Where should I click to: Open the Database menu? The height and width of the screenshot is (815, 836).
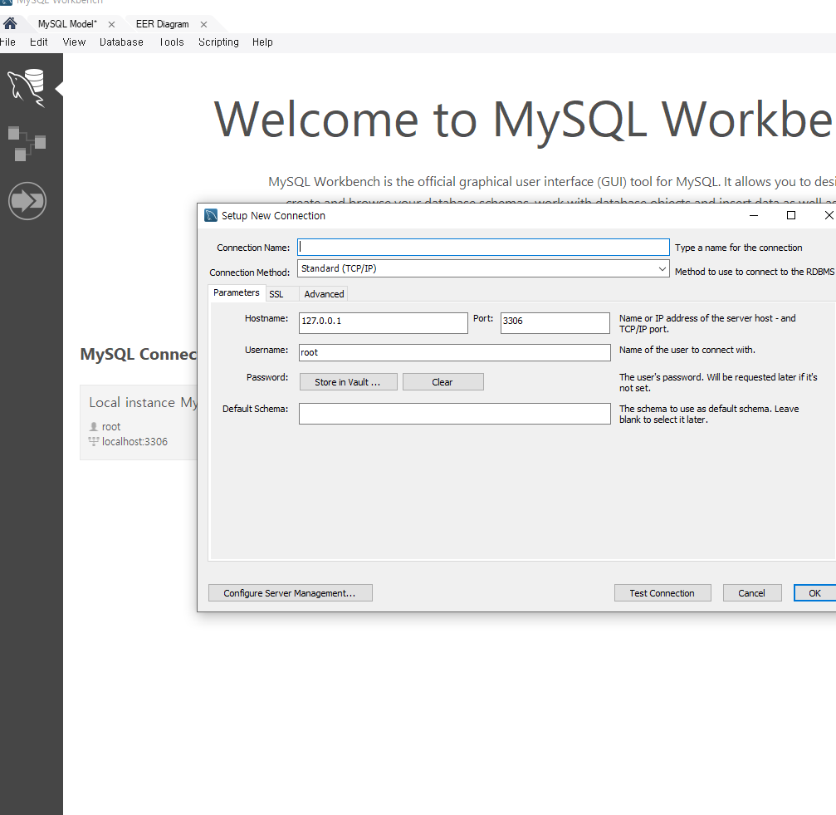pyautogui.click(x=121, y=42)
